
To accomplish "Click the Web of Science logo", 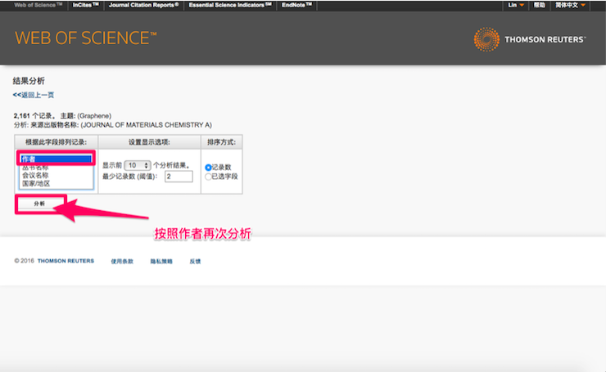I will tap(85, 38).
